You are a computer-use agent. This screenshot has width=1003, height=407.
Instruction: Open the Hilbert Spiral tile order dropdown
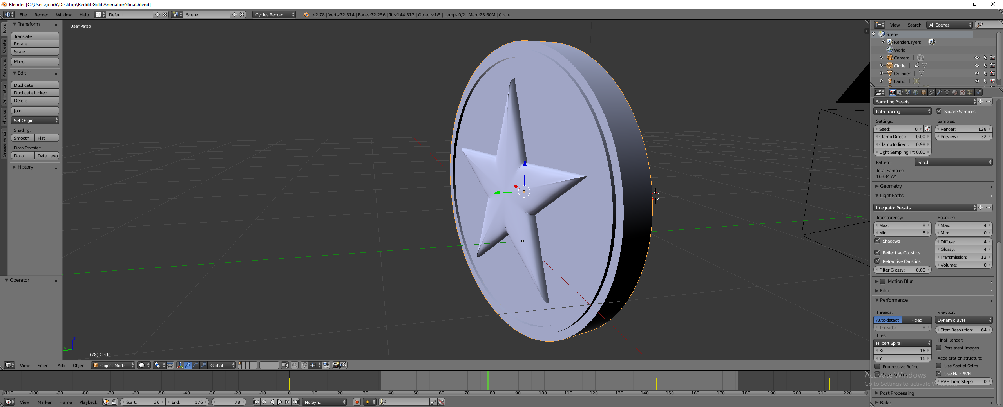[x=902, y=343]
